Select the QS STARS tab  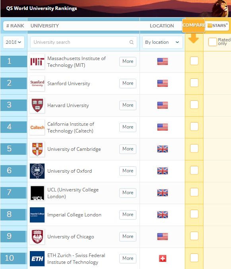(x=217, y=25)
